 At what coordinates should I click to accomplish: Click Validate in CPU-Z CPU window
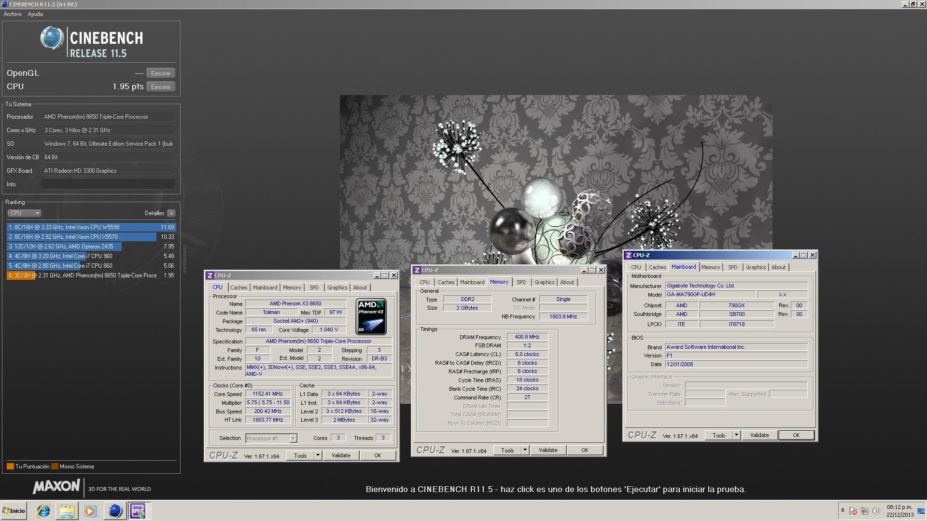pos(341,455)
